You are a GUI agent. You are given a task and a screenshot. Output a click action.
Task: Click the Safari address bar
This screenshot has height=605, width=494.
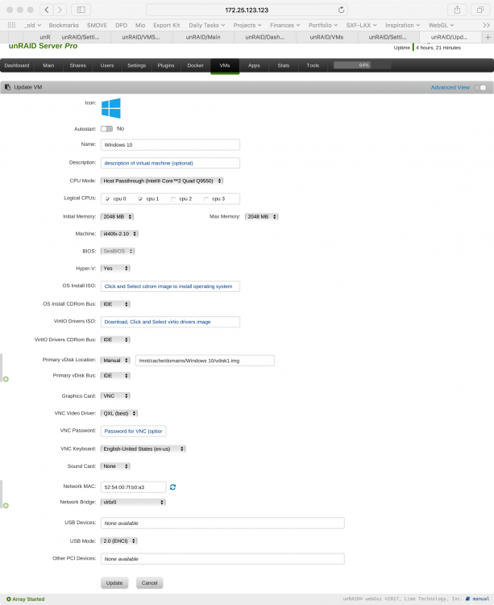pos(247,10)
